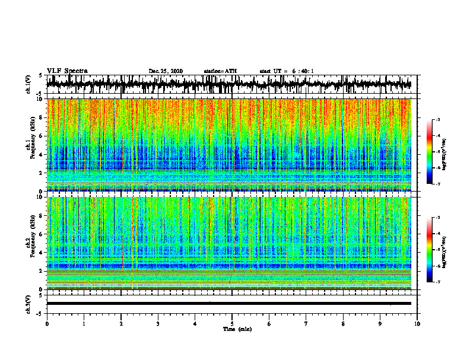This screenshot has height=363, width=470.
Task: Click the ch.1 spectrogram panel
Action: [x=228, y=145]
